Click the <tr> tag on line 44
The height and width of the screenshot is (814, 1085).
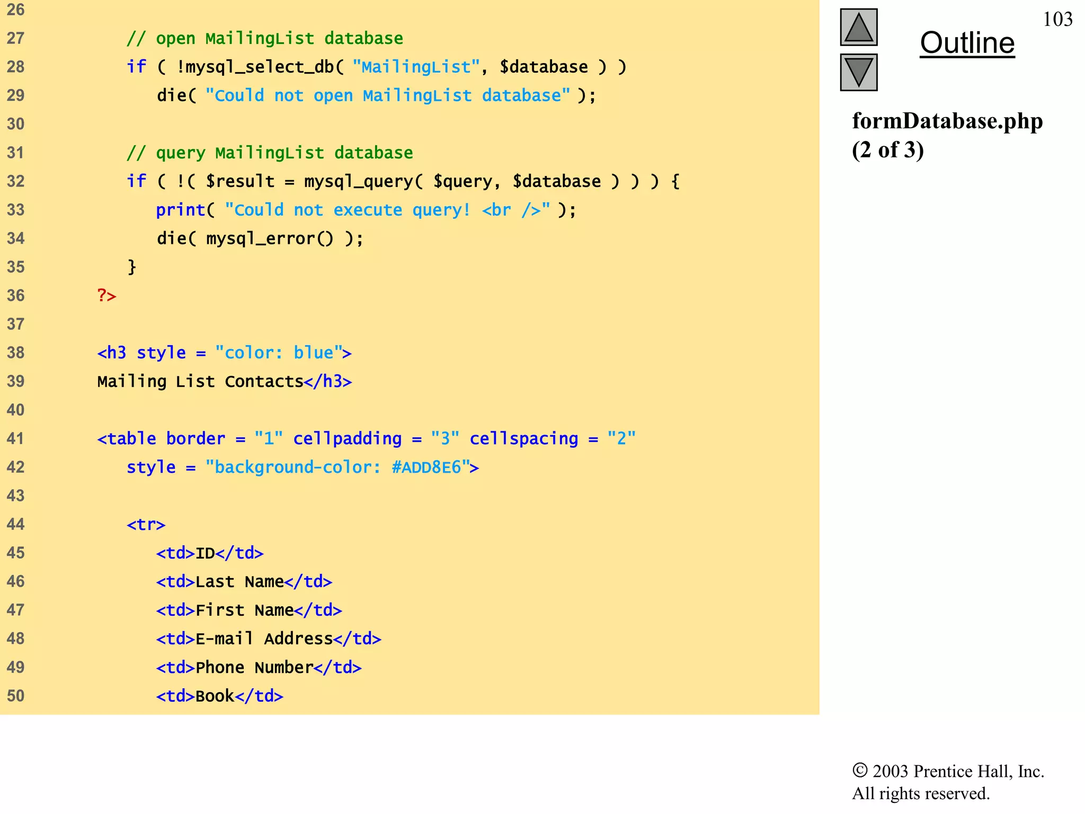point(146,525)
